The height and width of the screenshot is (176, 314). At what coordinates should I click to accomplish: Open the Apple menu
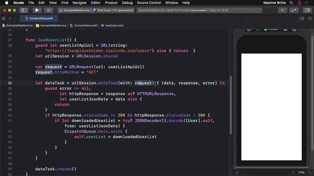(x=6, y=3)
